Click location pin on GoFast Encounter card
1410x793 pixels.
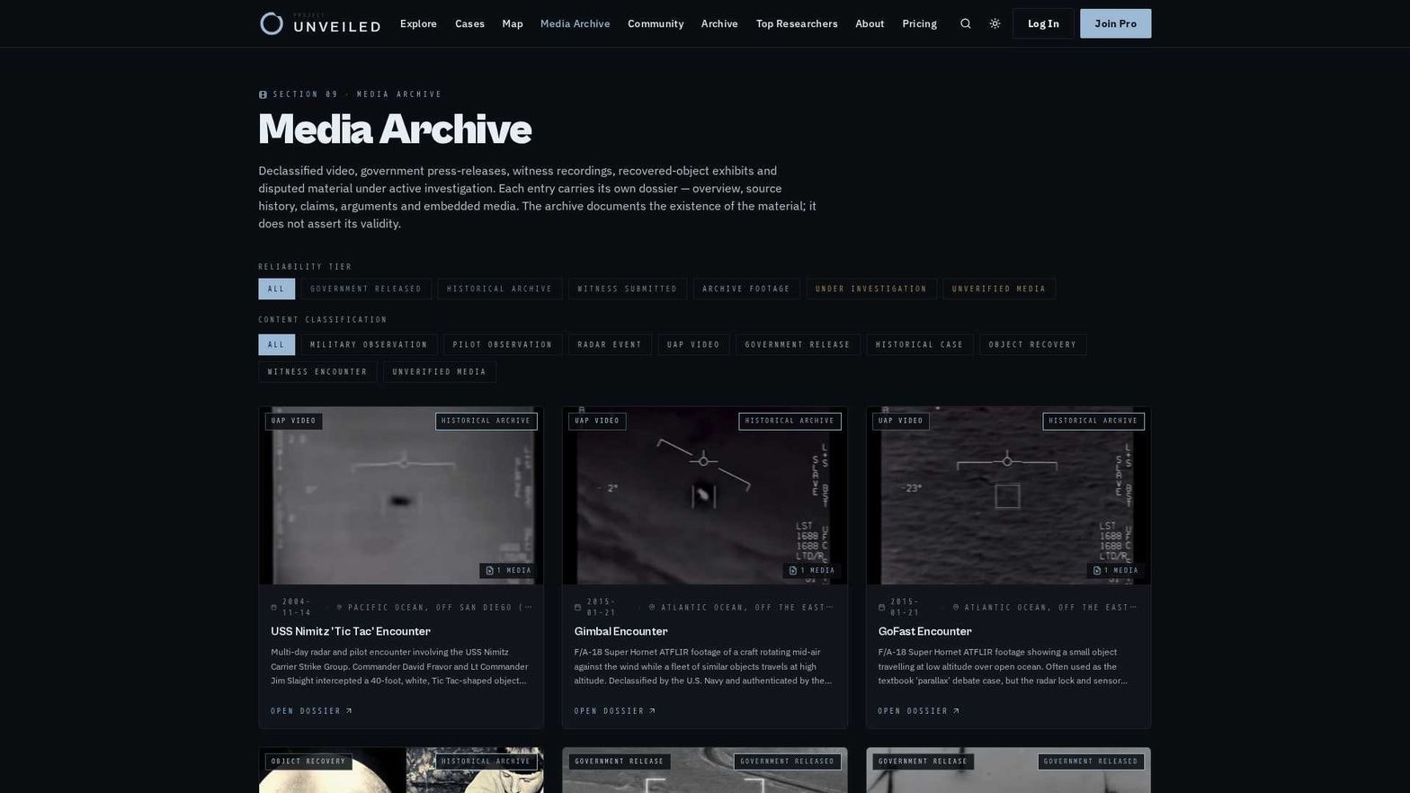coord(956,607)
